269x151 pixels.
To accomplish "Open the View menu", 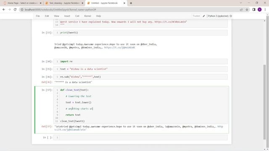I will coord(56,16).
